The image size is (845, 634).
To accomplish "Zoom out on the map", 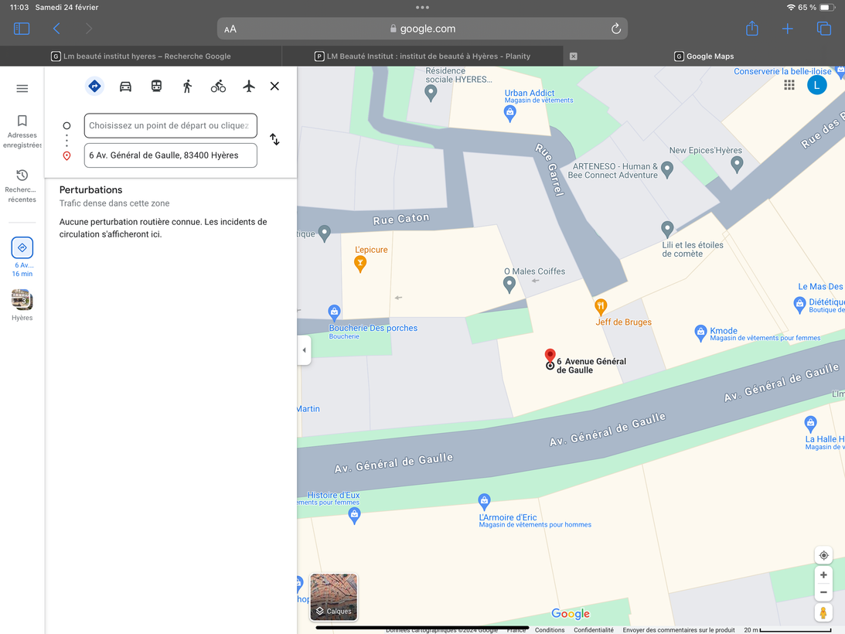I will [x=823, y=592].
